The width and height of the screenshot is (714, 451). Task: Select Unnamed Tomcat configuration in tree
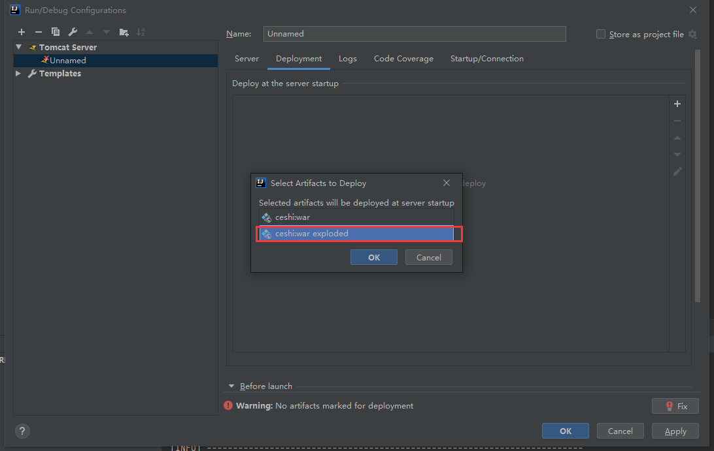tap(116, 61)
